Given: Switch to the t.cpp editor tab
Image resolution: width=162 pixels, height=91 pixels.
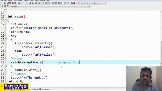Looking at the screenshot, I should pyautogui.click(x=3, y=9).
